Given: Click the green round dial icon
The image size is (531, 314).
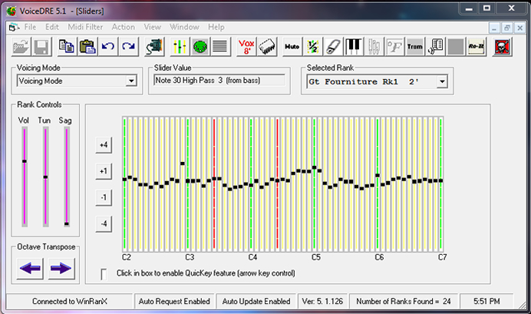Looking at the screenshot, I should [x=200, y=47].
